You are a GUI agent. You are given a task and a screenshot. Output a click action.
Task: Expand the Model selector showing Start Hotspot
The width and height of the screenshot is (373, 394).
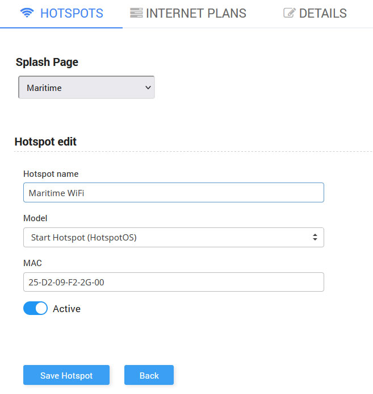click(174, 238)
